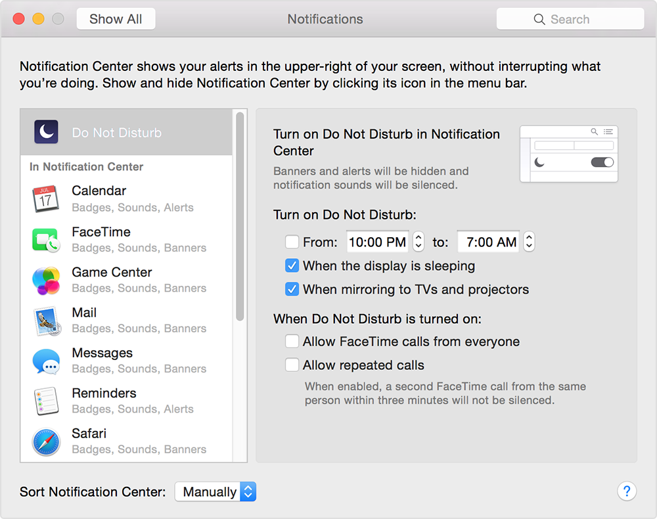Image resolution: width=657 pixels, height=519 pixels.
Task: Open Mail stamp icon settings
Action: pyautogui.click(x=46, y=321)
